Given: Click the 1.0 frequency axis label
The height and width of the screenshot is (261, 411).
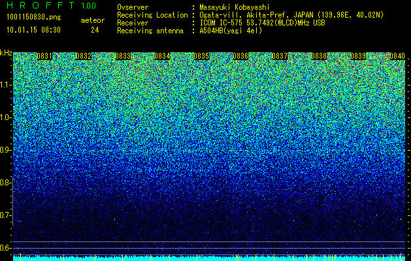Looking at the screenshot, I should 5,118.
